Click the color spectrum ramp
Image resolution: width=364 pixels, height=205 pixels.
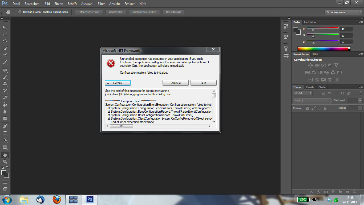pos(324,49)
